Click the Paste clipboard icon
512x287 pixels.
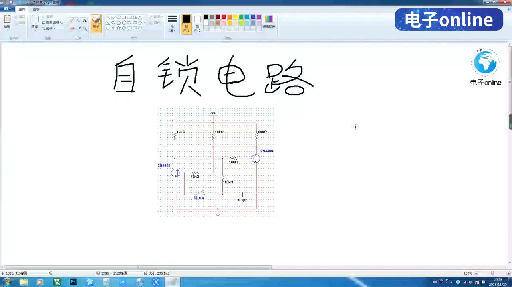point(7,19)
